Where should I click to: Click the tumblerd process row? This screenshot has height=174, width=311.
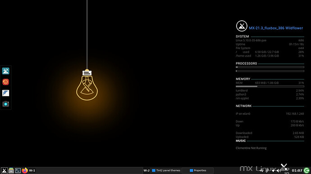[x=270, y=90]
